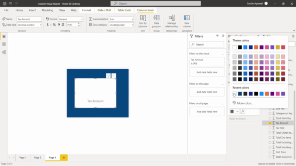Click the Undo arrow icon
296x166 pixels.
11,4
